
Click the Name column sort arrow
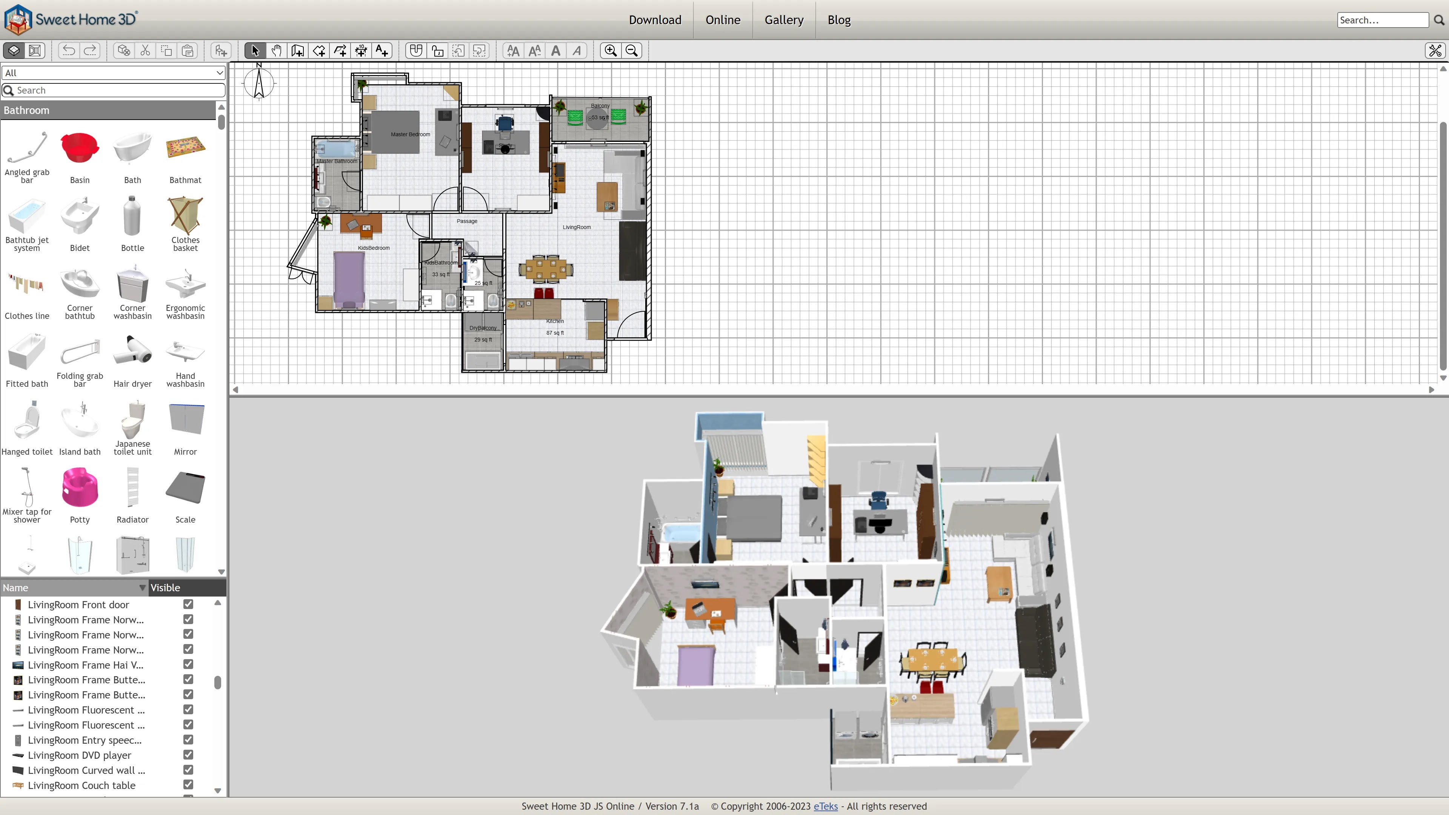pos(142,588)
